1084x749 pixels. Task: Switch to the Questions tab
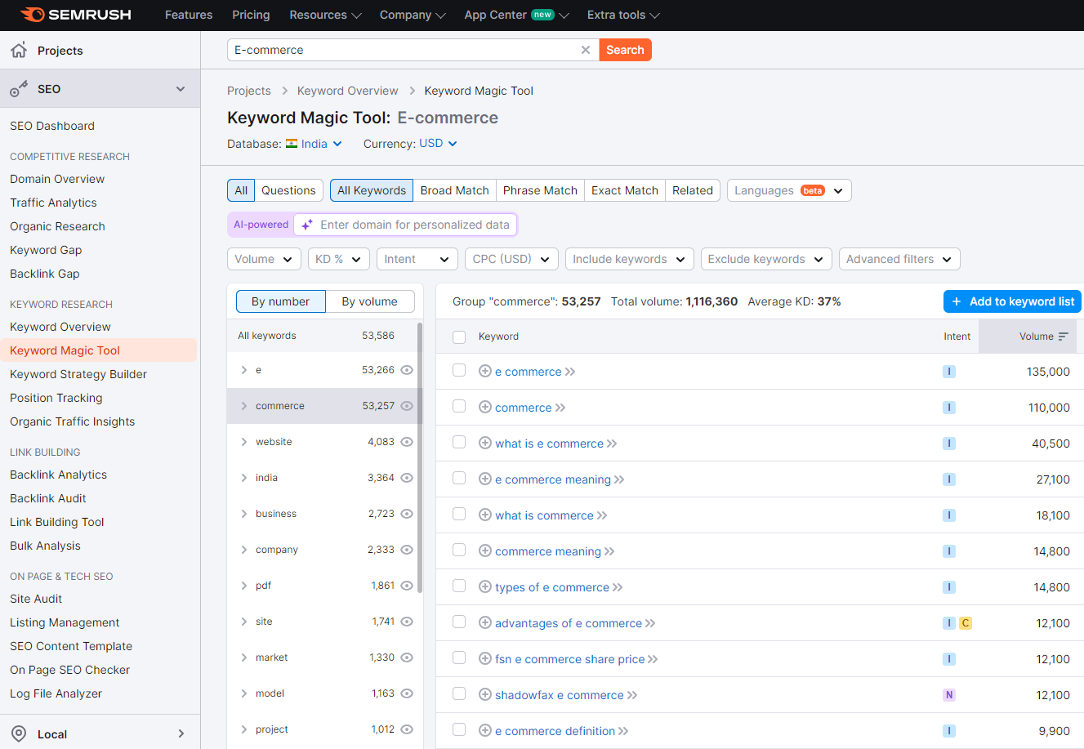click(x=288, y=190)
